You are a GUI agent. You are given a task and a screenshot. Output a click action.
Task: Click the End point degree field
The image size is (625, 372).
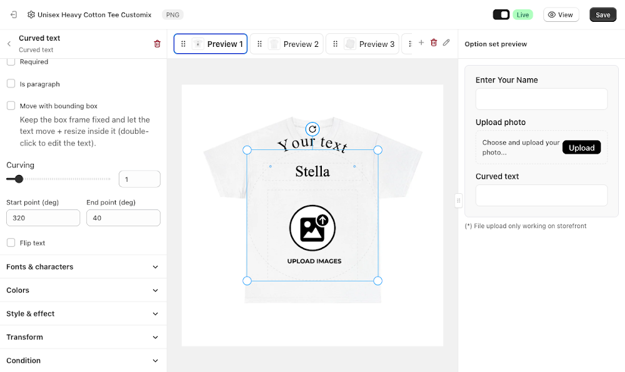123,218
